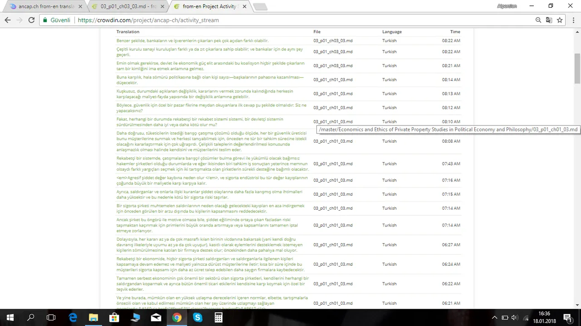
Task: Click the Google Translate icon in address bar
Action: point(549,20)
